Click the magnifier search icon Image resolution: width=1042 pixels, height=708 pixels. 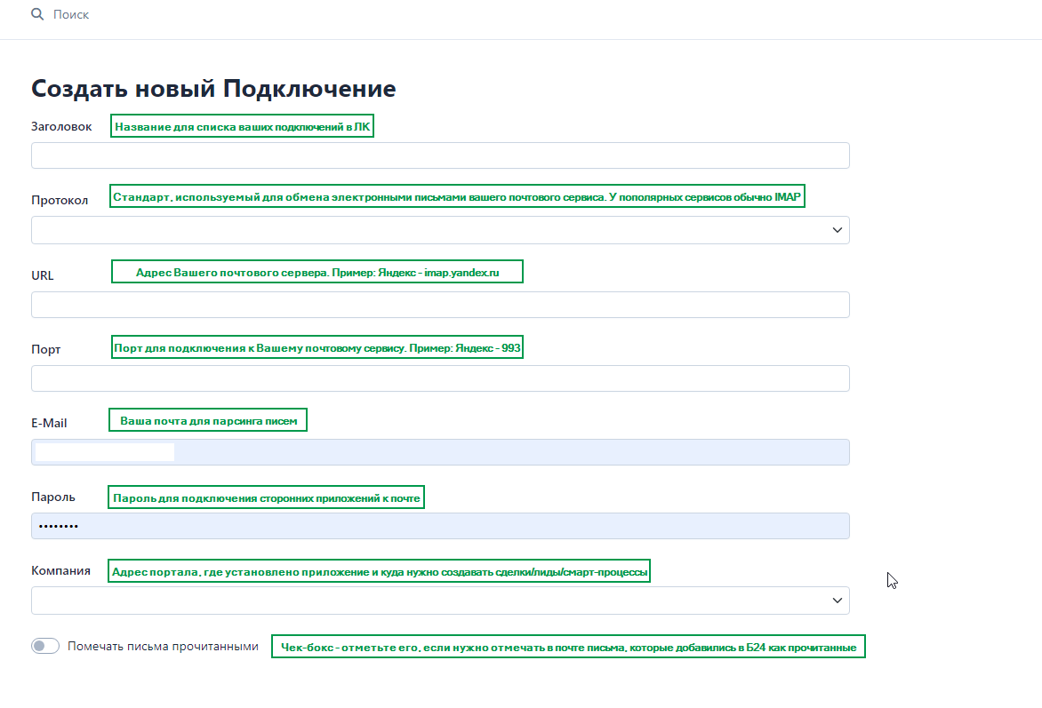[37, 15]
